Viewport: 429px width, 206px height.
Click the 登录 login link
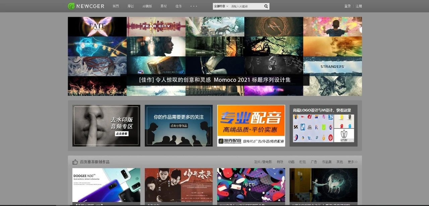[x=348, y=6]
